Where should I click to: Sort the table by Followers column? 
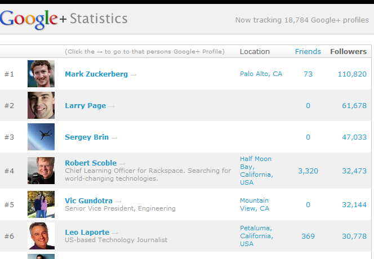(x=348, y=51)
